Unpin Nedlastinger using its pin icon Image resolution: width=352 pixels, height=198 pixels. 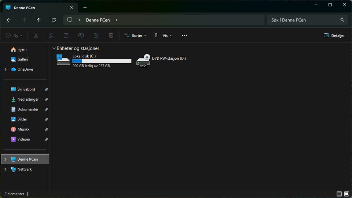coord(46,99)
